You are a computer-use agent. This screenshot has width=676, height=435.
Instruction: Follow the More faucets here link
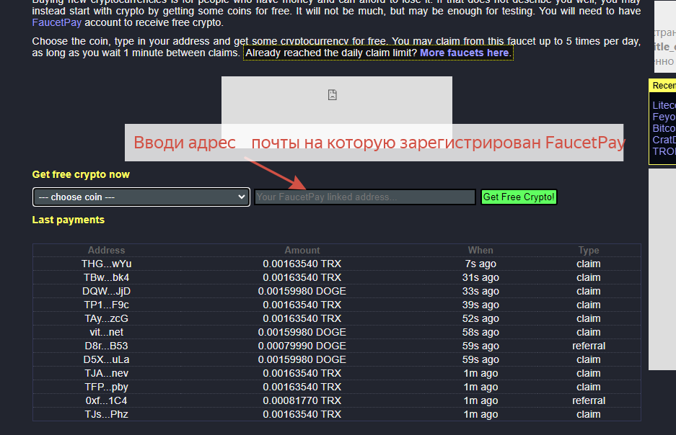(465, 53)
